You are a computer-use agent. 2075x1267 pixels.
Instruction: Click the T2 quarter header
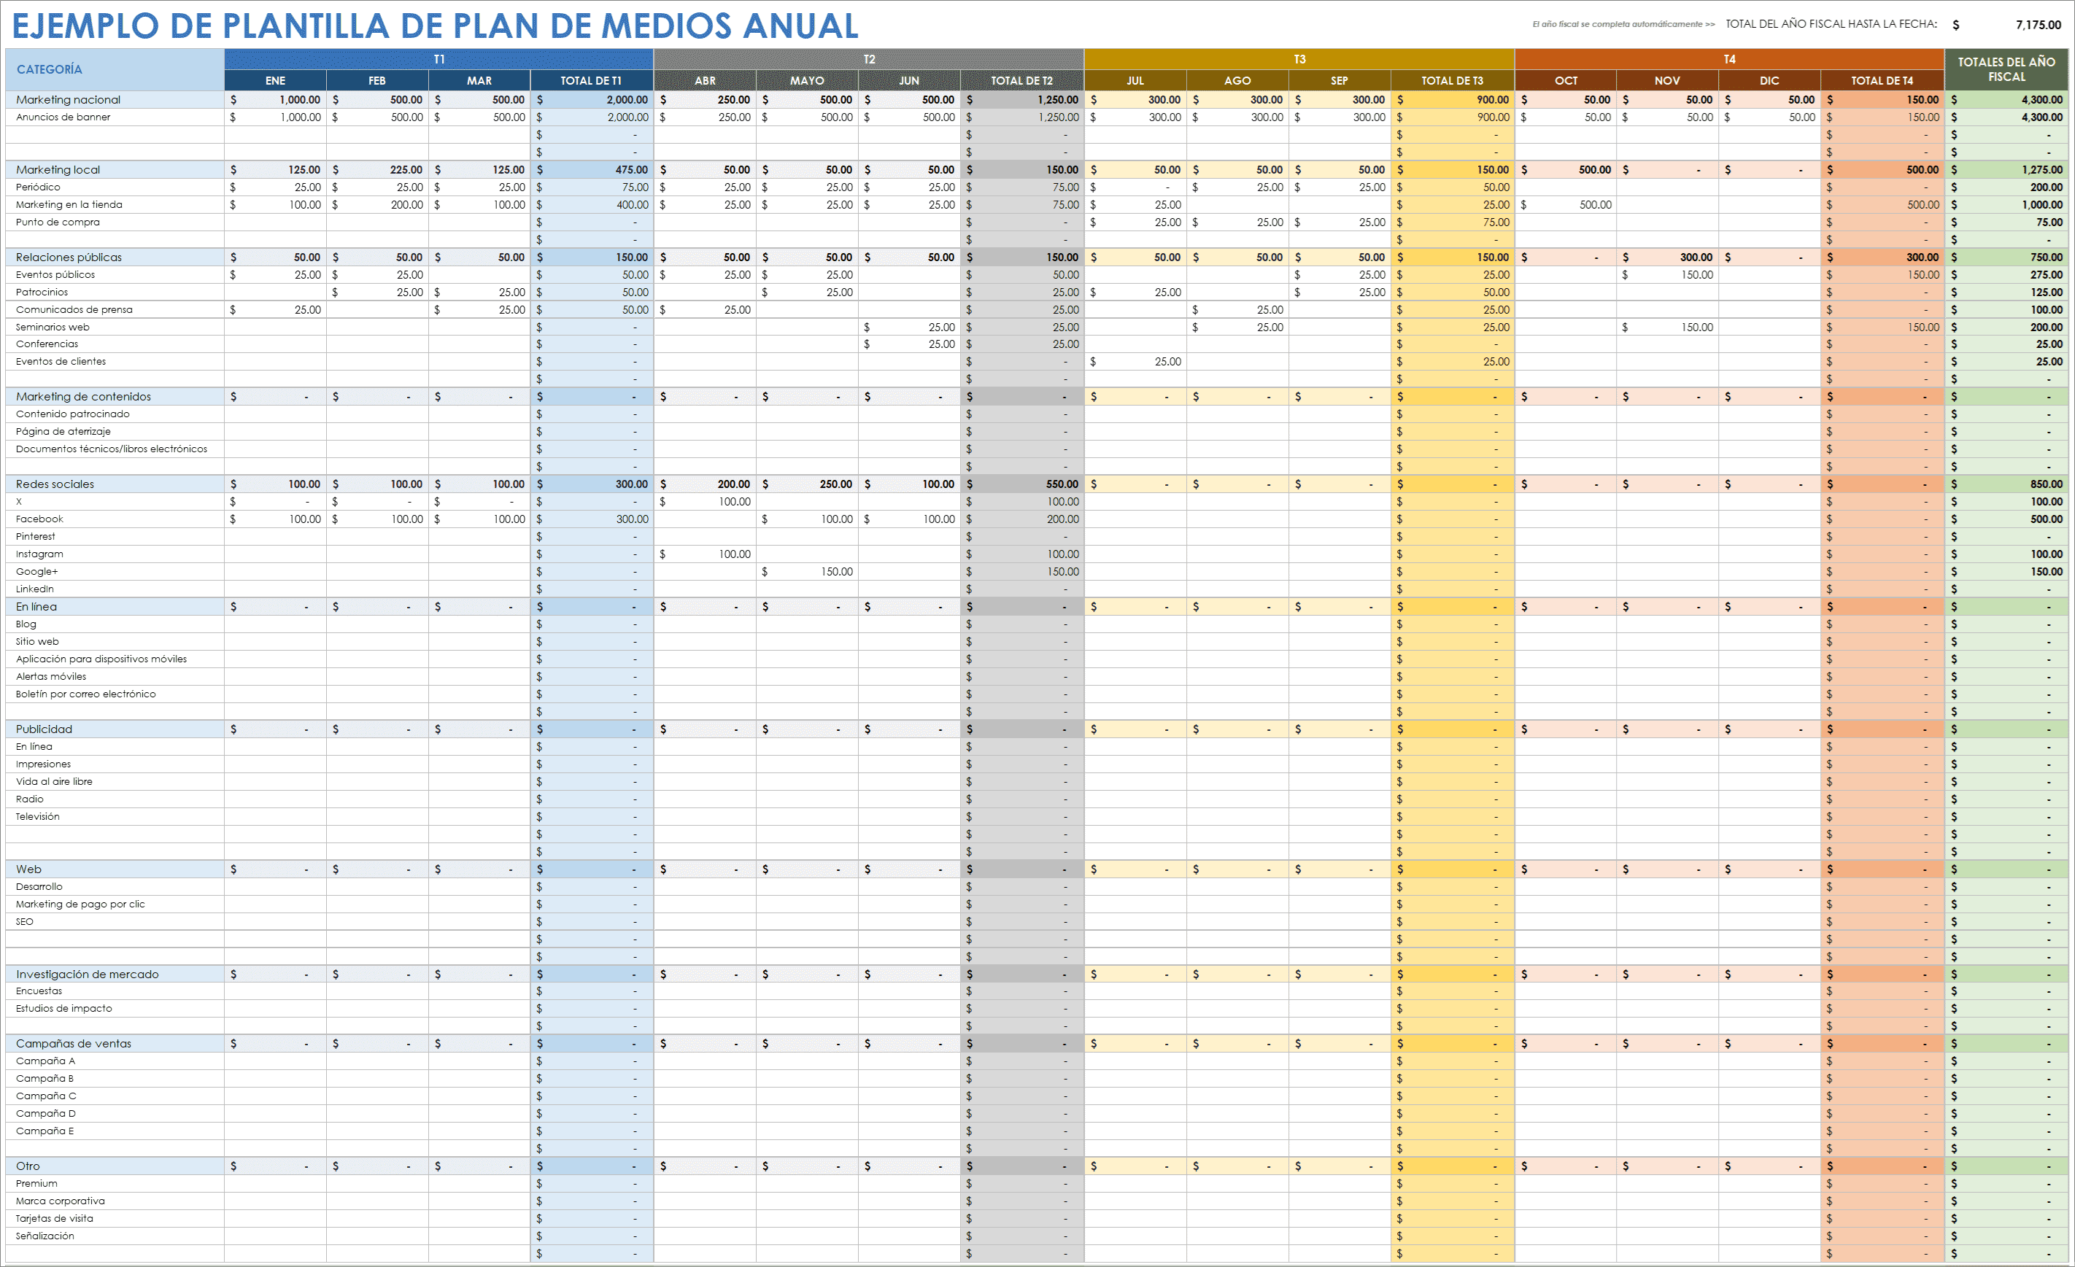point(869,59)
